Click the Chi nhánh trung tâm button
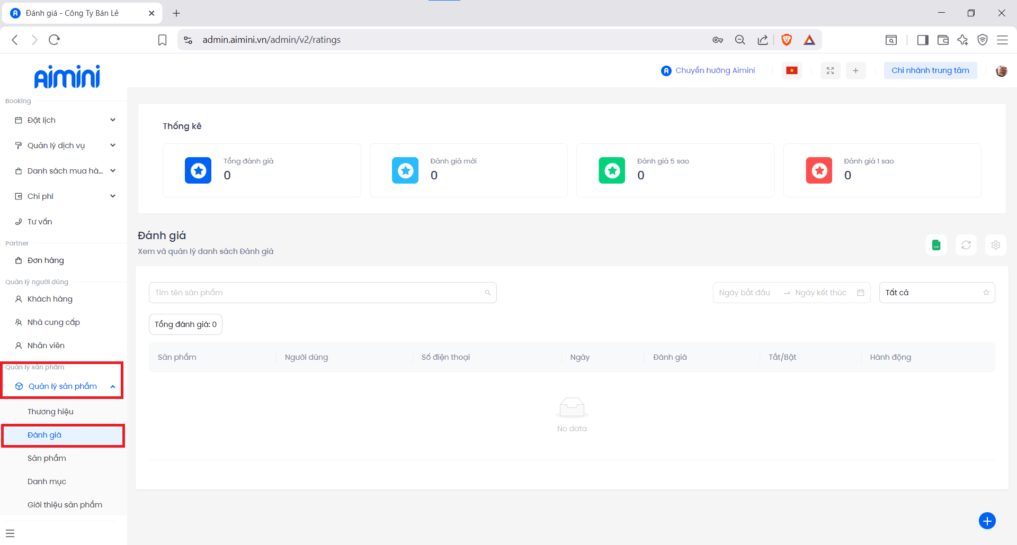This screenshot has height=545, width=1017. point(930,70)
